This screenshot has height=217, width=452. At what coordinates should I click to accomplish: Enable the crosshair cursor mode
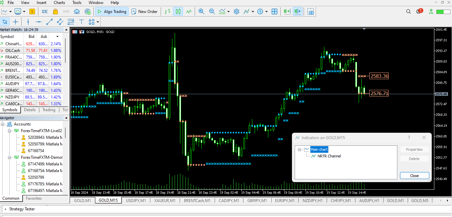coord(15,22)
